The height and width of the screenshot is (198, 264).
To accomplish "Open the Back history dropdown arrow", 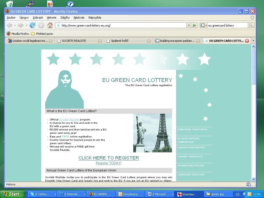I will [15, 26].
